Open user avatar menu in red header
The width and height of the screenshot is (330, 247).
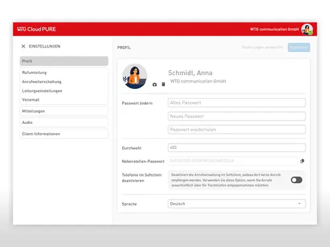pos(307,29)
